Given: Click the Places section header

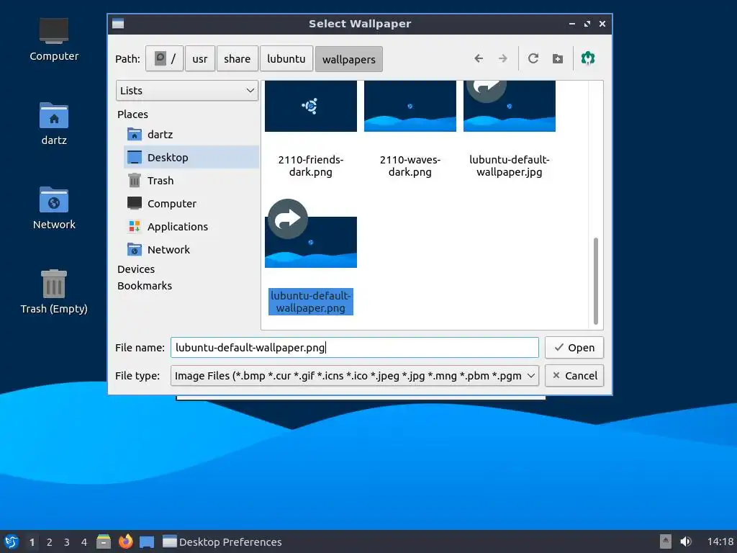Looking at the screenshot, I should click(x=132, y=114).
